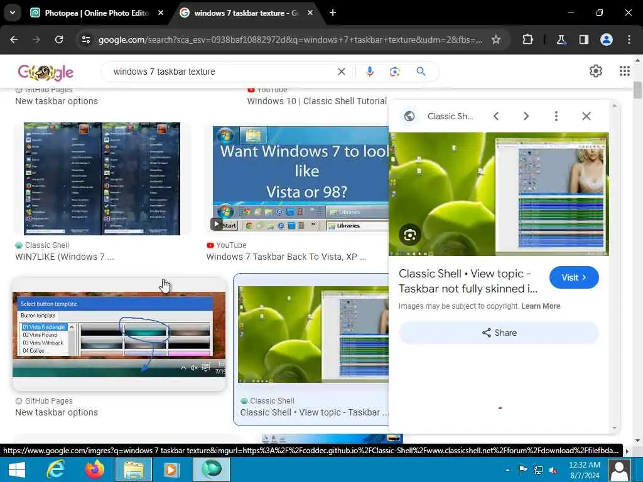Screen dimensions: 643x482
Task: Open Want Windows 7 to look like Vista thumbnail
Action: [301, 179]
